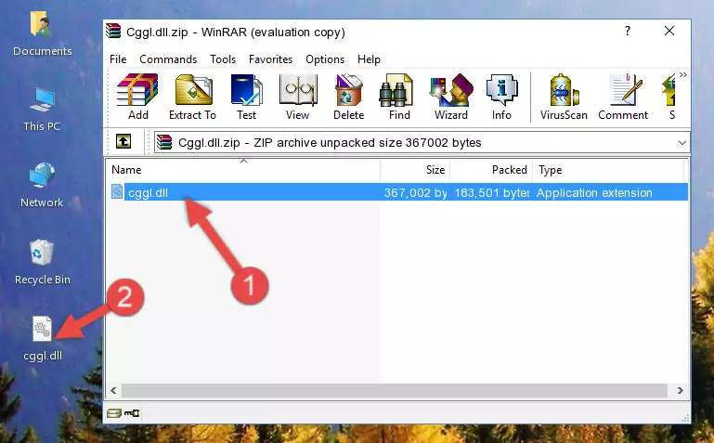Open the Comment tool
The image size is (714, 443).
[x=623, y=97]
